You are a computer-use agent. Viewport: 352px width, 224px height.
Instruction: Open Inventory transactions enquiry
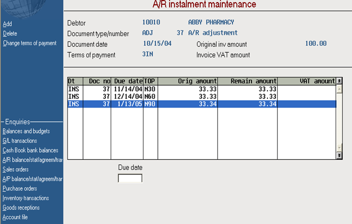point(26,198)
